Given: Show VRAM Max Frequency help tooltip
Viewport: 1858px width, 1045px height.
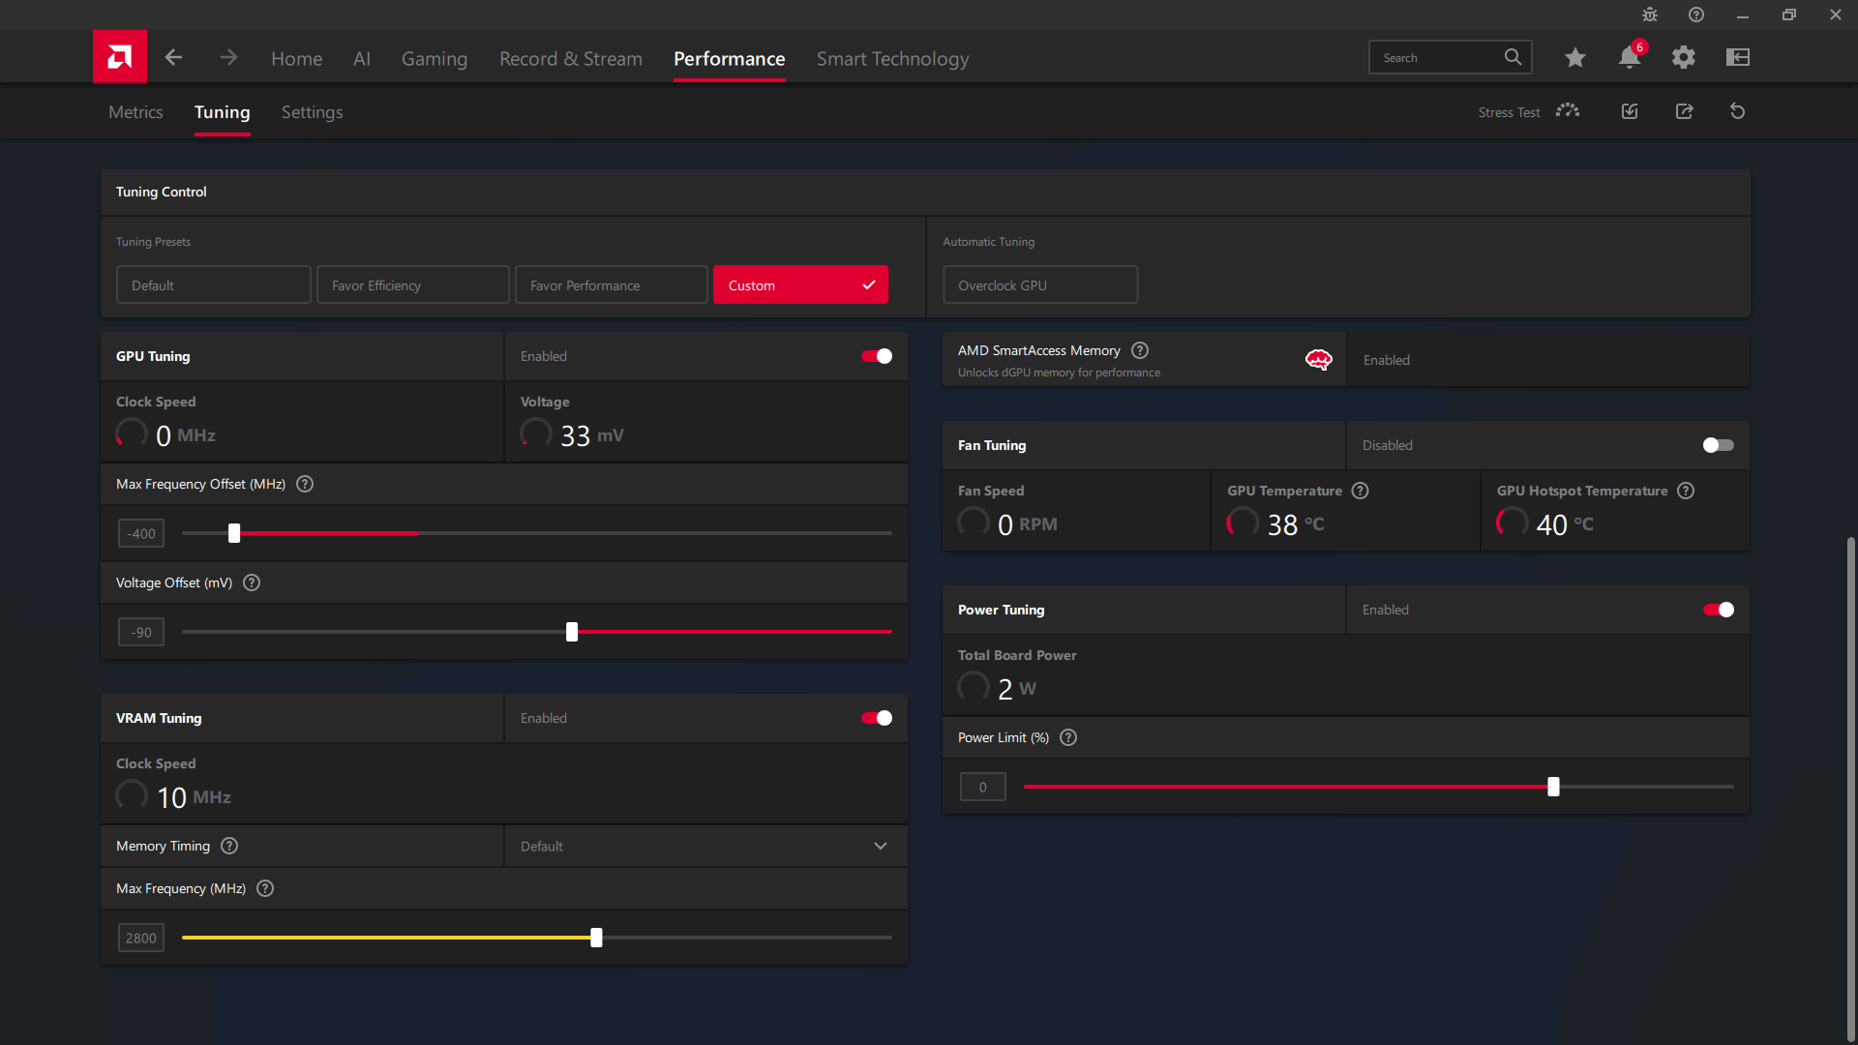Looking at the screenshot, I should click(x=265, y=888).
